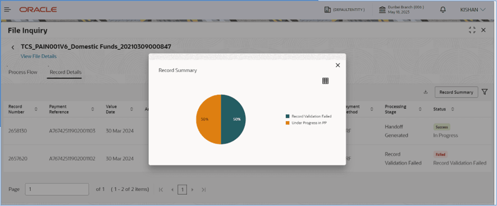The image size is (497, 206).
Task: Click the Failed status badge
Action: click(440, 154)
